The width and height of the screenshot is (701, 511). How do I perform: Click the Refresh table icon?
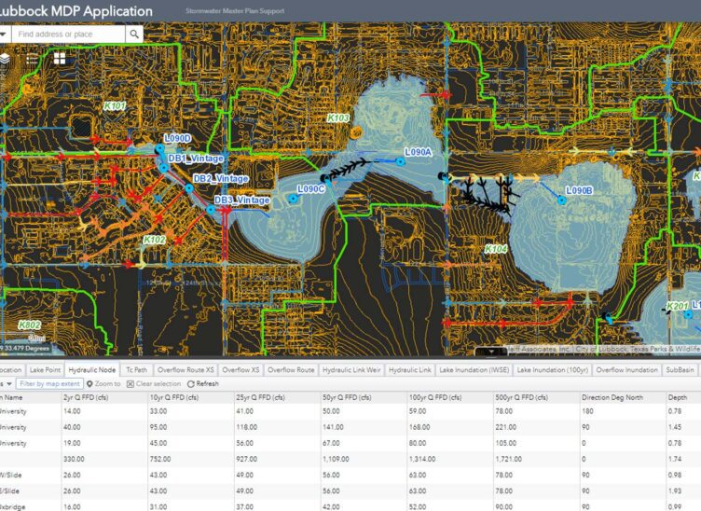pos(190,383)
